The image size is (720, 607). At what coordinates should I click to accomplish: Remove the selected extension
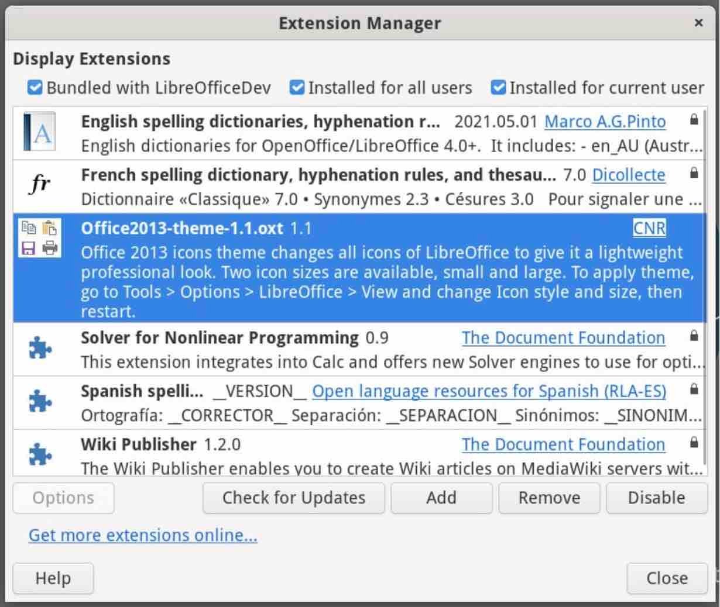tap(549, 498)
